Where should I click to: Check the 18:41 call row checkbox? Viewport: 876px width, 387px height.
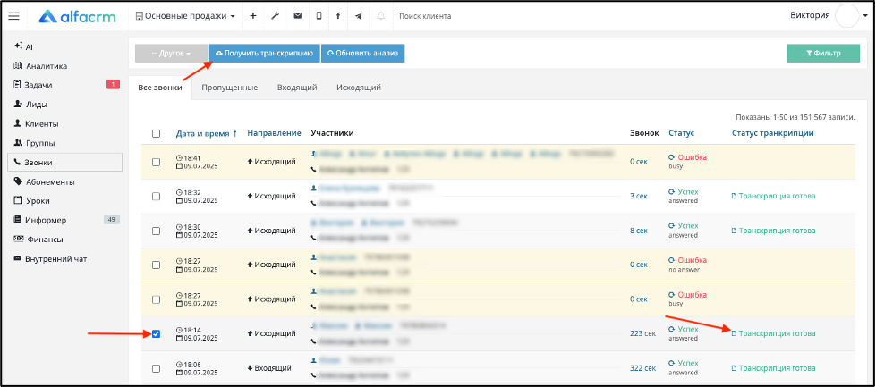click(156, 163)
